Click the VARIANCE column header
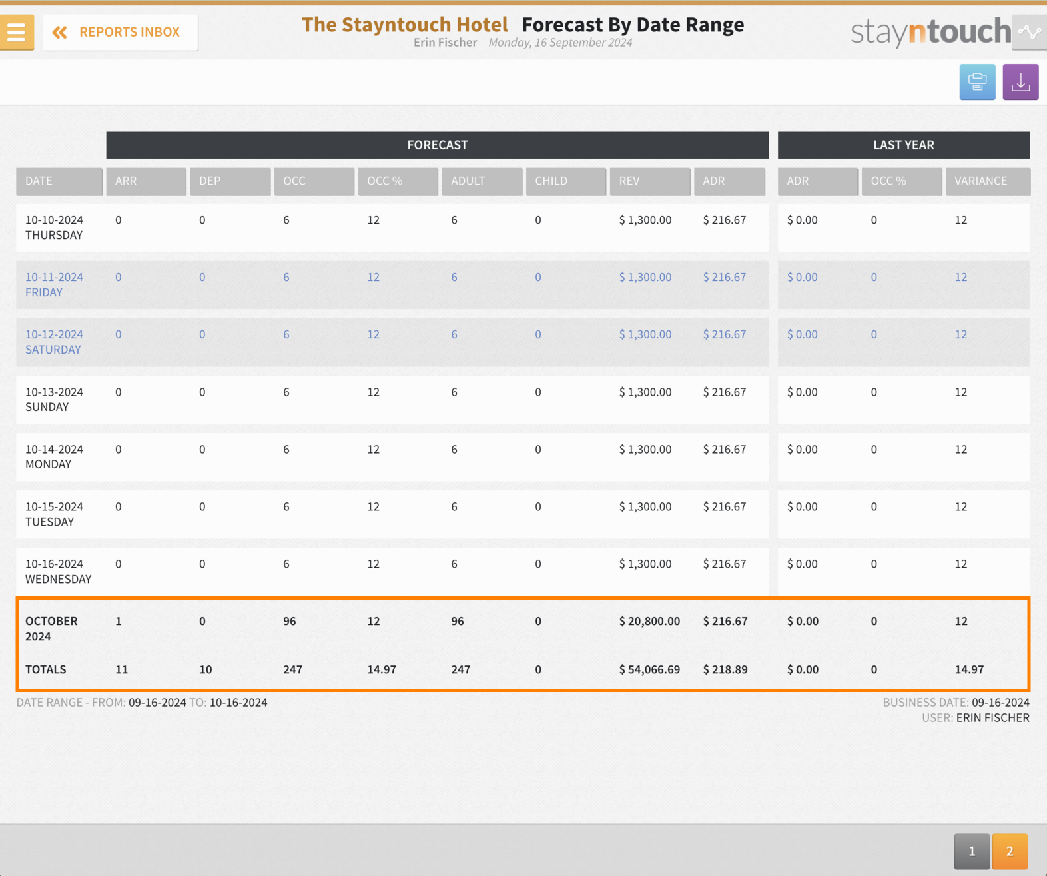The image size is (1047, 876). 988,181
